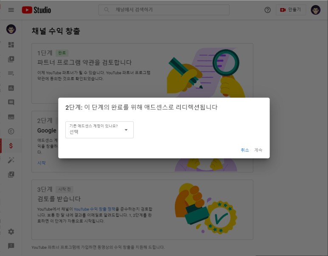Open the Send feedback icon
This screenshot has height=256, width=328.
pyautogui.click(x=11, y=246)
